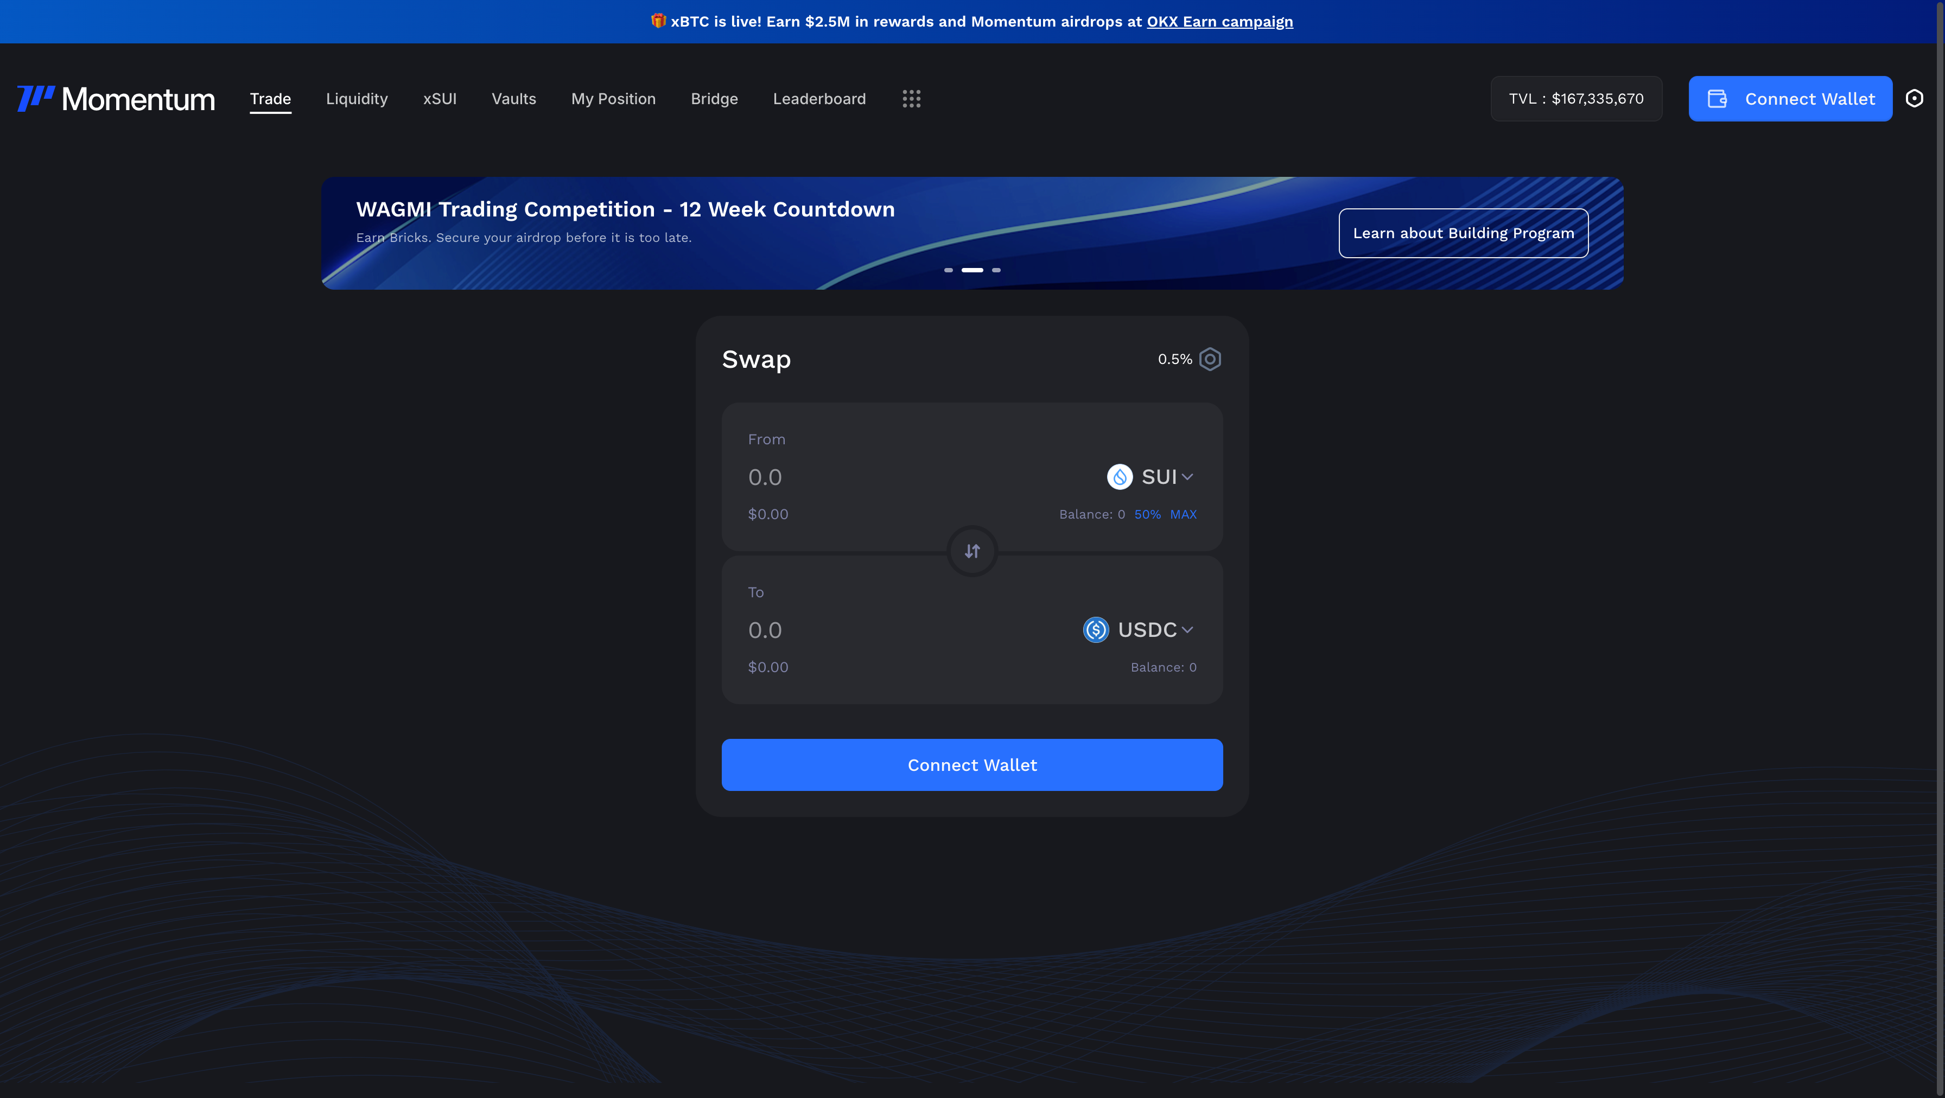This screenshot has width=1945, height=1098.
Task: Click the Swap heading
Action: coord(757,360)
